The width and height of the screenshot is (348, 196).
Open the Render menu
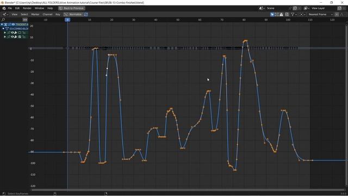(x=27, y=8)
